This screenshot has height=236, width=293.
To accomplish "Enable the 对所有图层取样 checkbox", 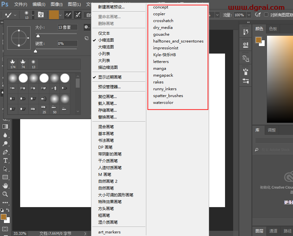I will pos(265,14).
